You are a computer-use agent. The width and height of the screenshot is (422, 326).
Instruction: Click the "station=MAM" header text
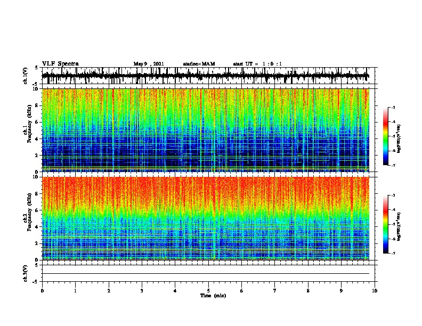coord(199,64)
